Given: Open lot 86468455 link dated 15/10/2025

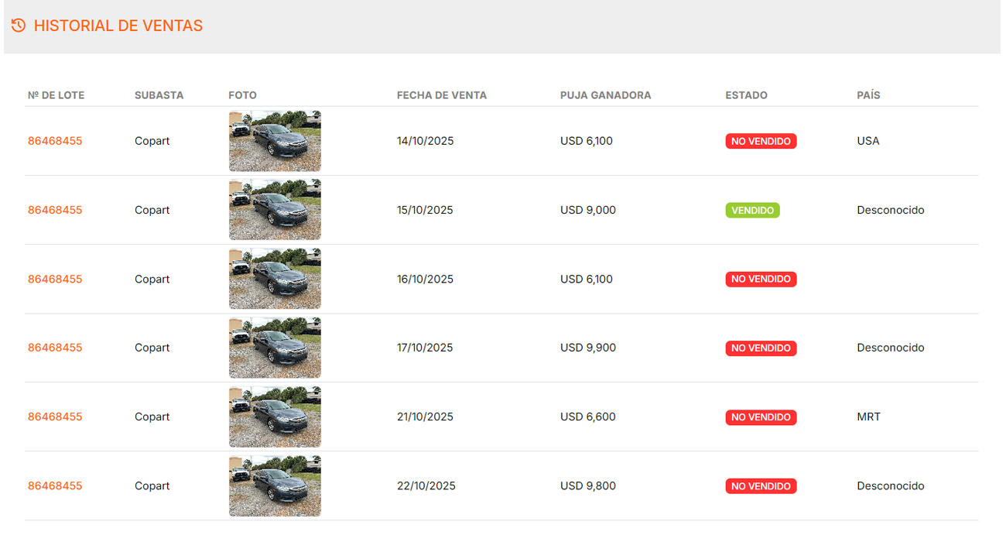Looking at the screenshot, I should coord(55,210).
